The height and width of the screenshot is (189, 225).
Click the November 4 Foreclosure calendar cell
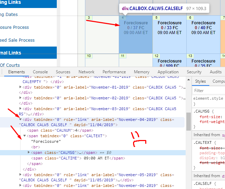point(136,34)
